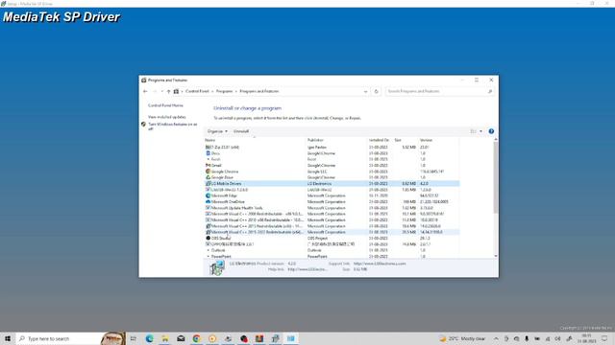Image resolution: width=615 pixels, height=345 pixels.
Task: Open Google Chrome from taskbar
Action: (196, 338)
